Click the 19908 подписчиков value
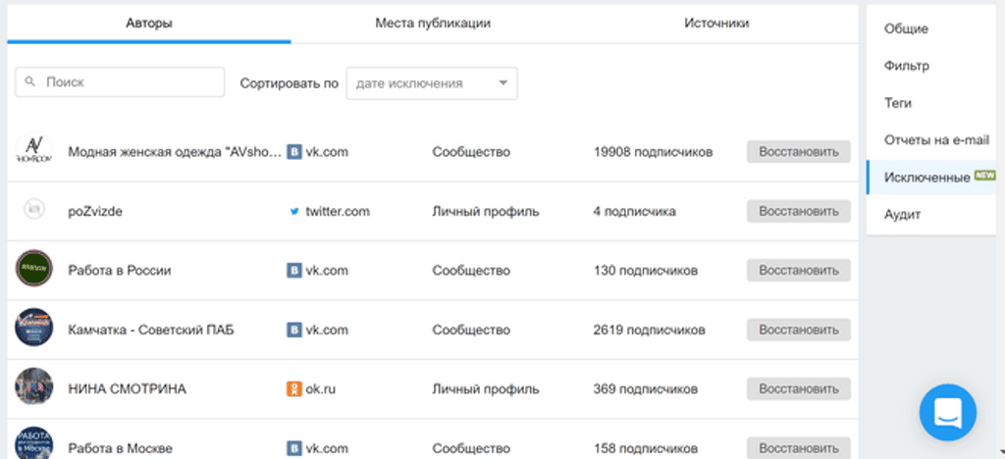Screen dimensions: 1005x459 [x=653, y=152]
